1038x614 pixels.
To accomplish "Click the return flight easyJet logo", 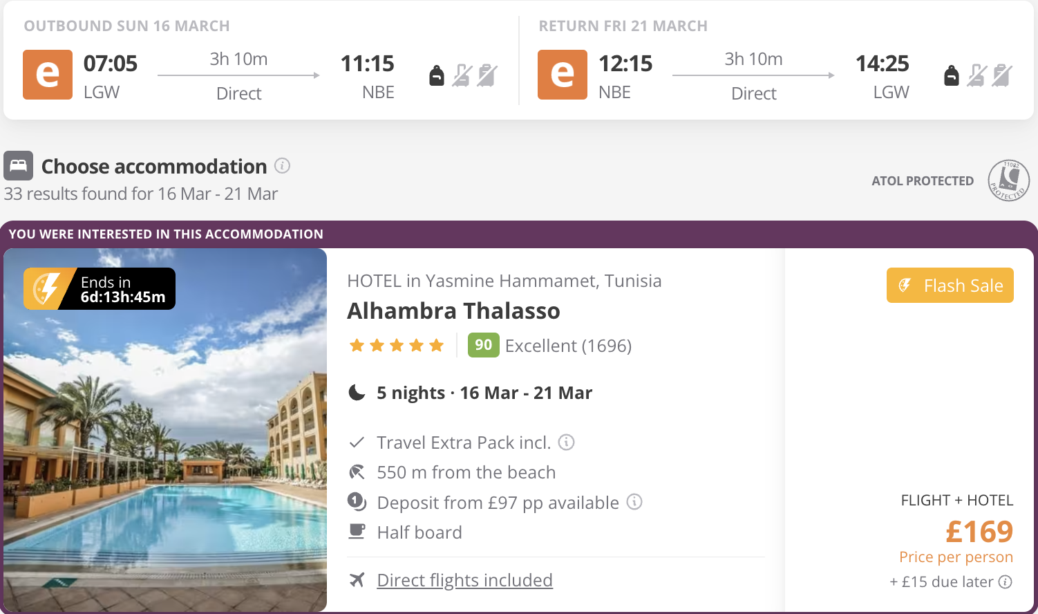I will pyautogui.click(x=563, y=75).
